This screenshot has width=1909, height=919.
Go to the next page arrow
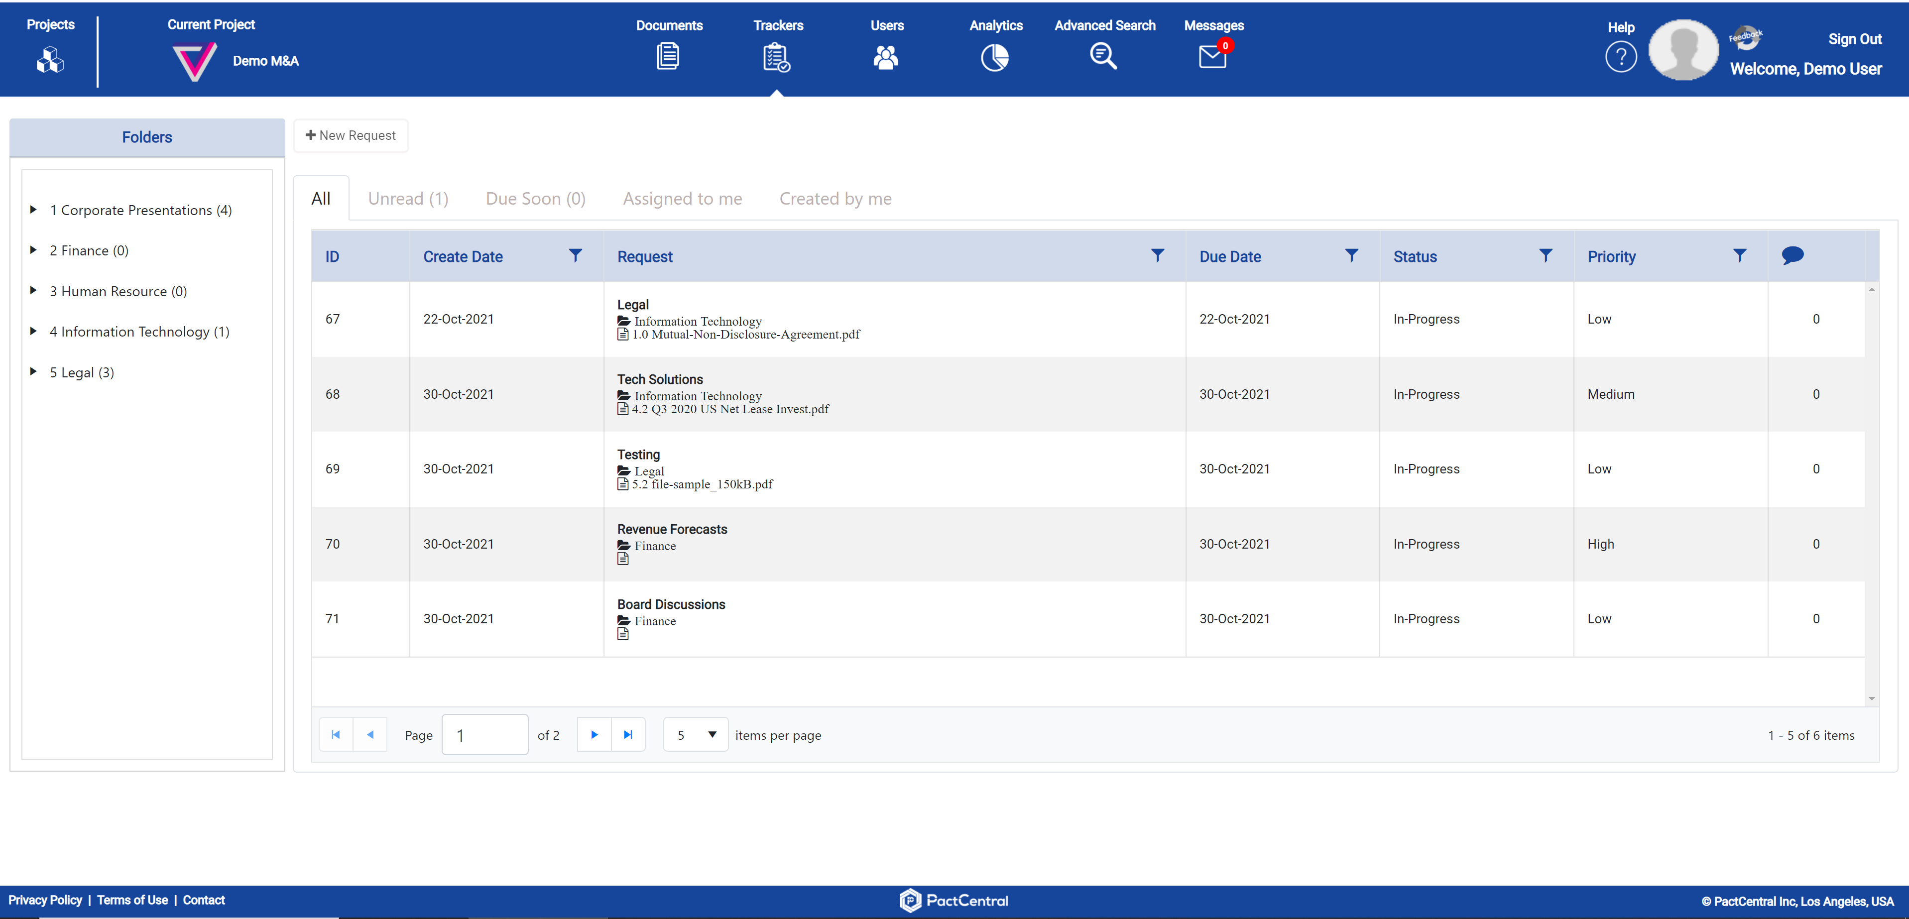pyautogui.click(x=594, y=734)
